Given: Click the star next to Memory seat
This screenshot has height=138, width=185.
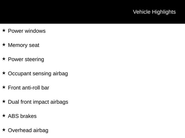Looking at the screenshot, I should pos(4,45).
